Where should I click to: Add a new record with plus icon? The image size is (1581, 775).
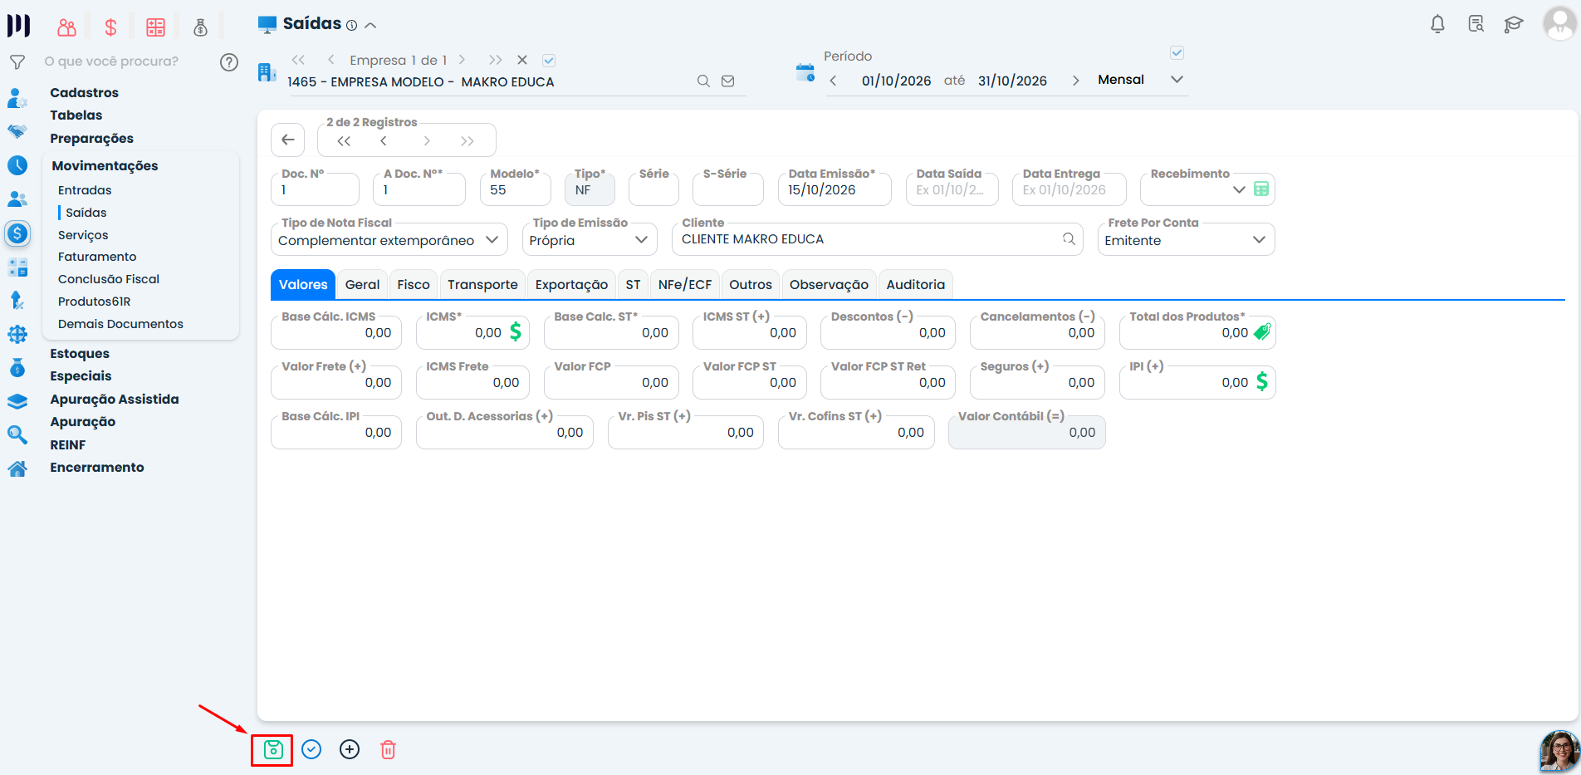pyautogui.click(x=350, y=750)
